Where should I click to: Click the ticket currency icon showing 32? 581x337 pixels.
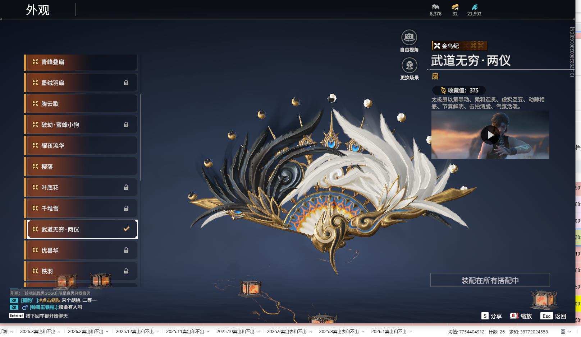pos(455,7)
